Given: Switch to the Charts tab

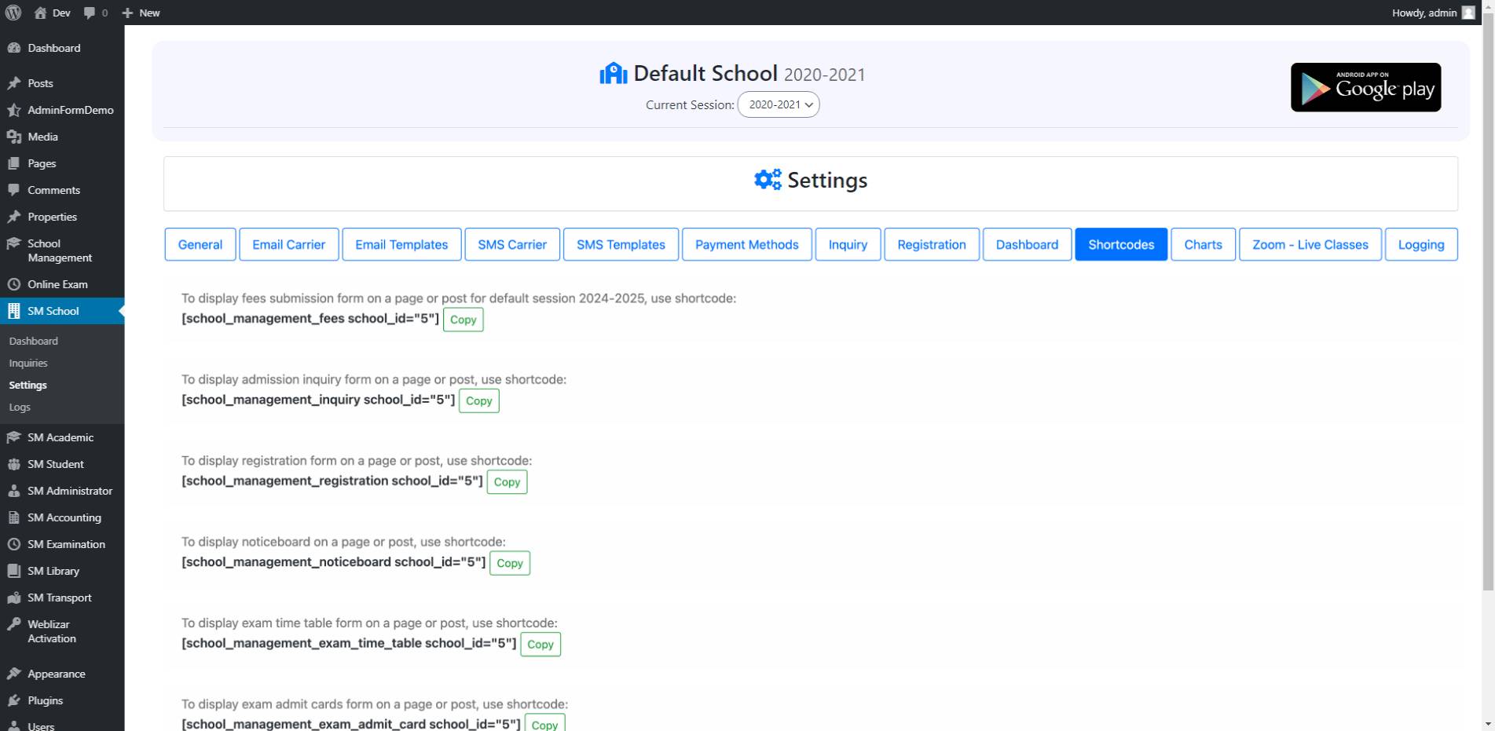Looking at the screenshot, I should 1203,244.
